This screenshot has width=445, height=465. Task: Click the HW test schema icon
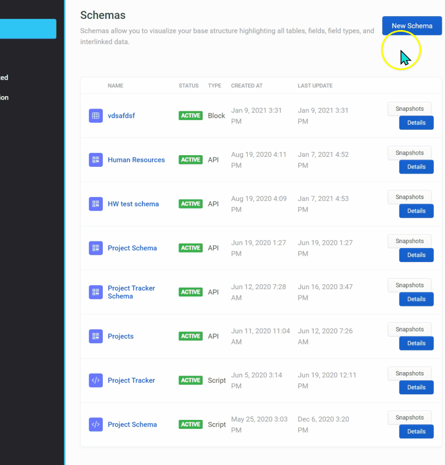pos(96,204)
